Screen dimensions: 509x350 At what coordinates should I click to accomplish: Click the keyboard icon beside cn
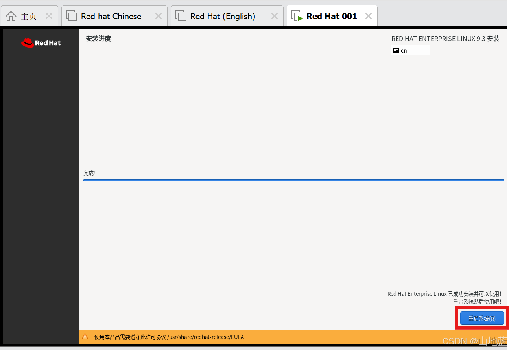pos(396,51)
